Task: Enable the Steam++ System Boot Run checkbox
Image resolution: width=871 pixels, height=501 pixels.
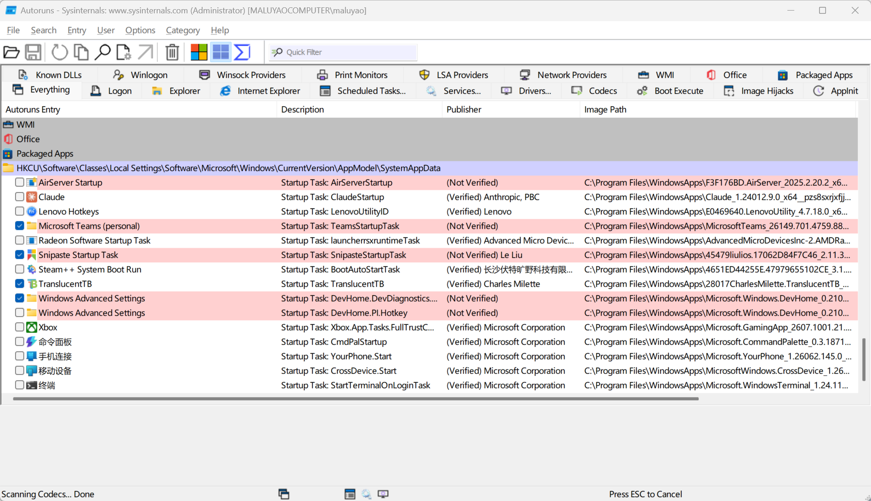Action: coord(19,269)
